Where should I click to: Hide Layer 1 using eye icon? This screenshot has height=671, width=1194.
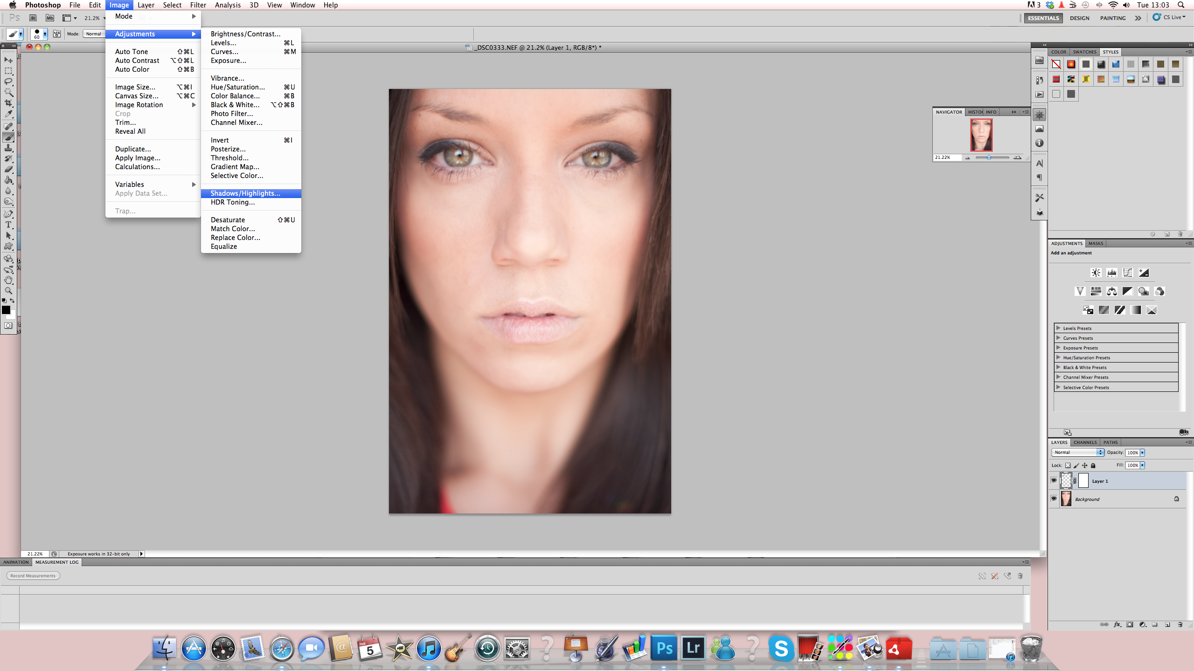click(1054, 480)
